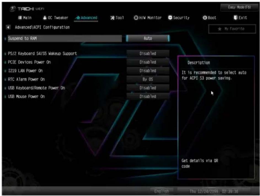Click the Advanced\ACPI Configuration breadcrumb
The image size is (260, 196).
click(42, 27)
